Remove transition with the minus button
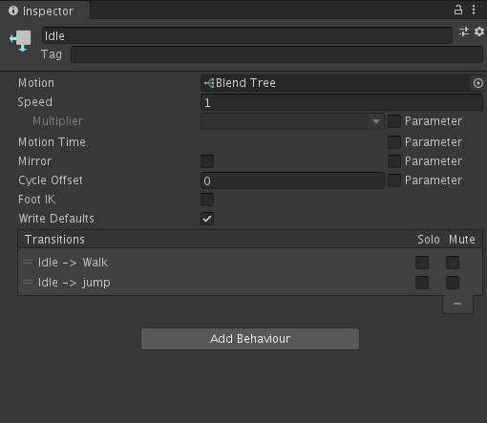The width and height of the screenshot is (487, 423). pos(457,304)
